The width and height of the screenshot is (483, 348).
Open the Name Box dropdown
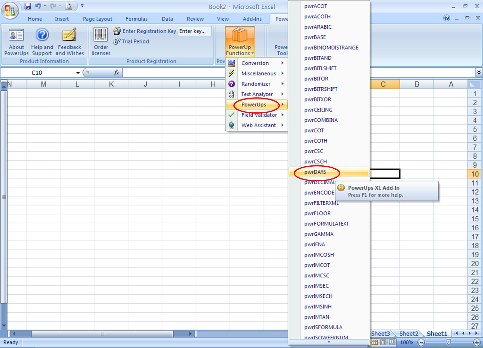[78, 73]
